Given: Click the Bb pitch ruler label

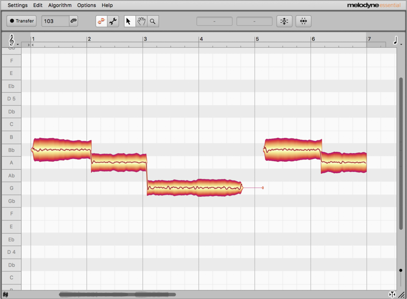Looking at the screenshot, I should tap(11, 150).
